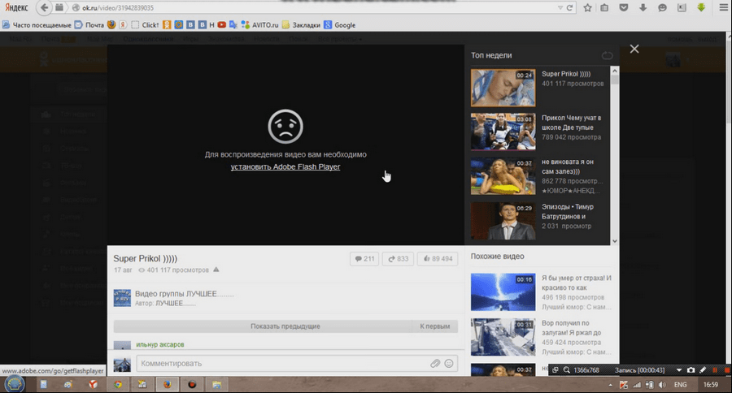Click the share button showing 833
The height and width of the screenshot is (393, 732).
[x=398, y=259]
